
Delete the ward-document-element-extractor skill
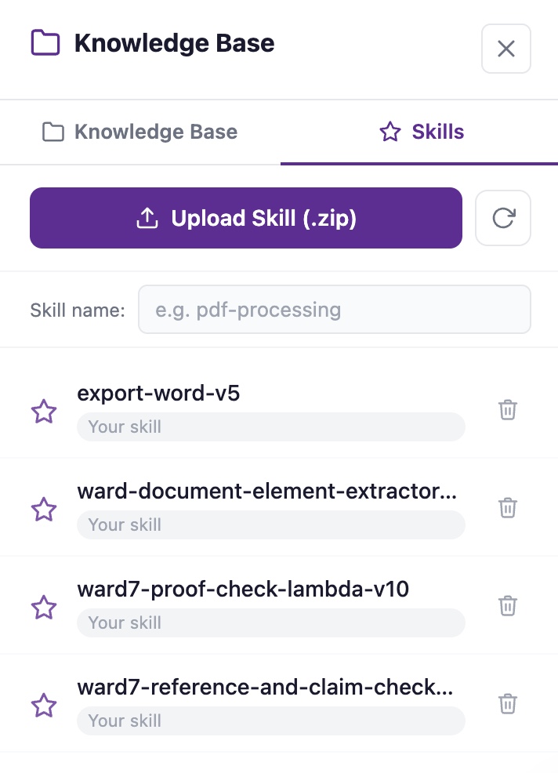pyautogui.click(x=508, y=508)
